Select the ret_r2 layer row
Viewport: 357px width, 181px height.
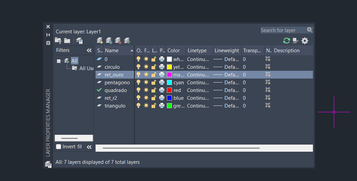click(111, 98)
